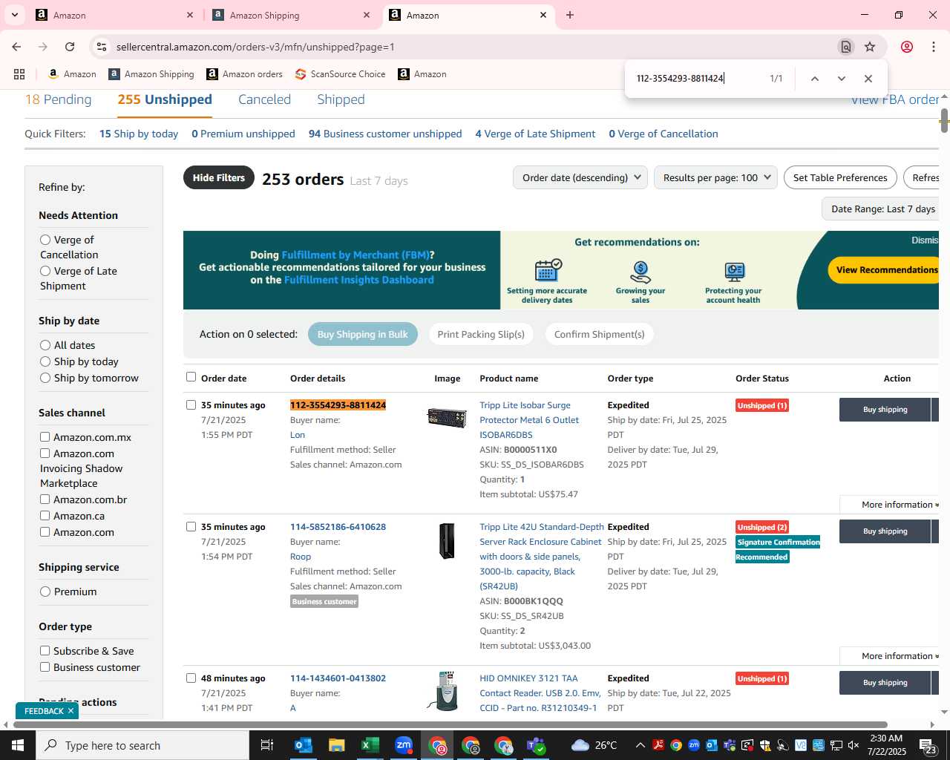
Task: Click the Windows Start button
Action: [18, 745]
